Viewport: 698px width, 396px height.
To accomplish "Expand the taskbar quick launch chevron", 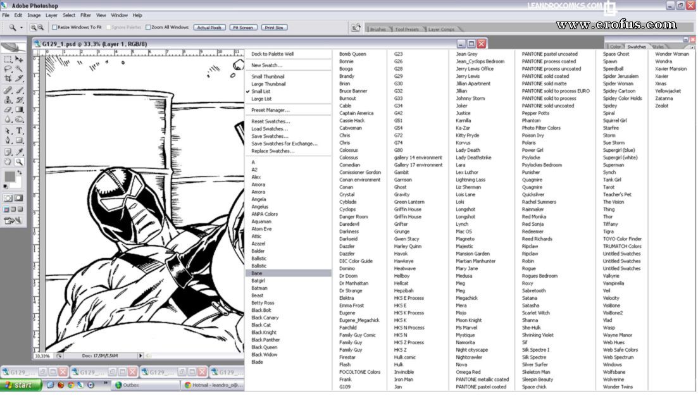I will click(106, 383).
